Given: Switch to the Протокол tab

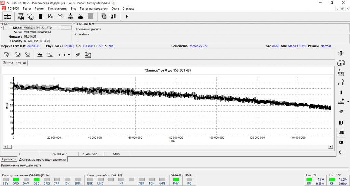Looking at the screenshot, I should pos(8,159).
